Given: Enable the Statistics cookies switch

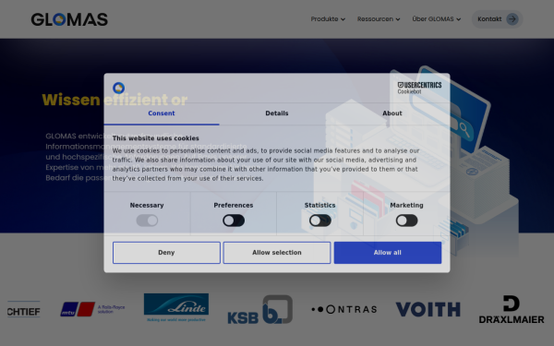Looking at the screenshot, I should (320, 221).
